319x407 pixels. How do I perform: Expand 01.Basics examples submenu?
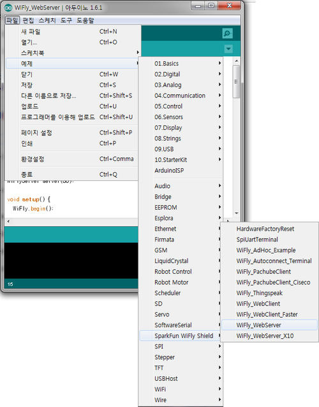point(181,64)
